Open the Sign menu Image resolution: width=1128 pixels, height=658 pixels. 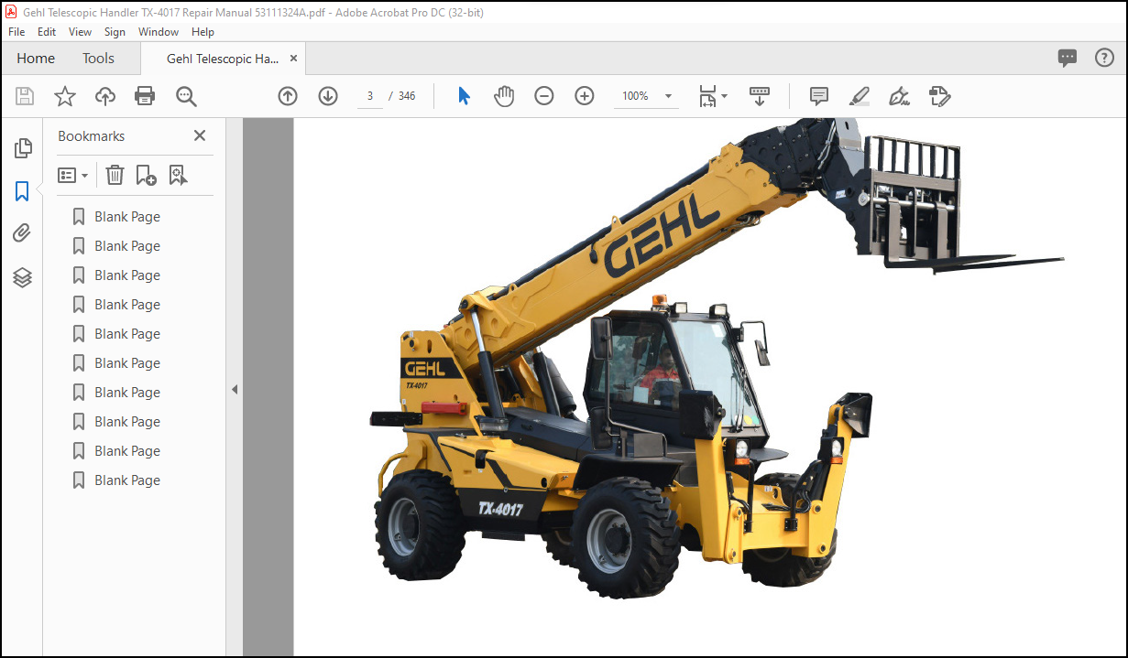pyautogui.click(x=115, y=31)
